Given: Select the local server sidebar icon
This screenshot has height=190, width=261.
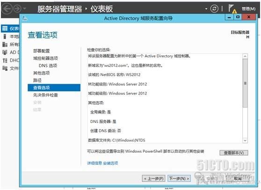Looking at the screenshot, I should point(5,36).
